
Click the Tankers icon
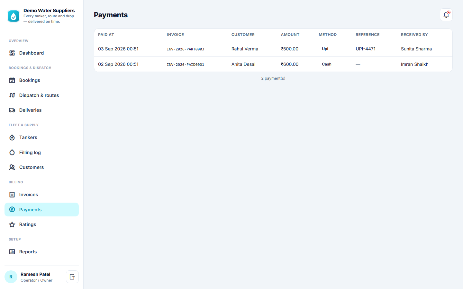coord(12,137)
